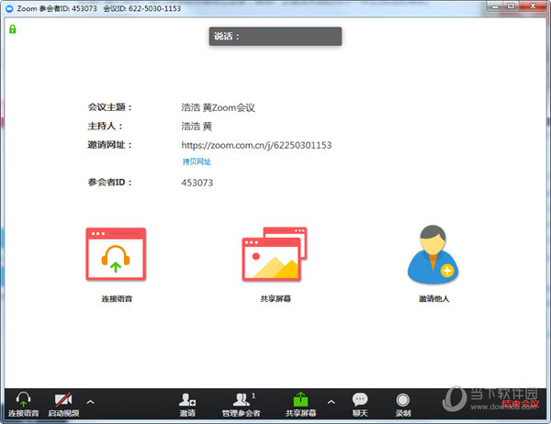Click the 453073 participant ID value
The width and height of the screenshot is (551, 424).
(x=197, y=183)
